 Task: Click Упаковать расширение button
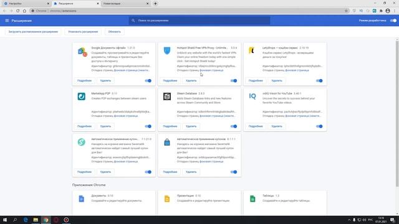pyautogui.click(x=83, y=32)
